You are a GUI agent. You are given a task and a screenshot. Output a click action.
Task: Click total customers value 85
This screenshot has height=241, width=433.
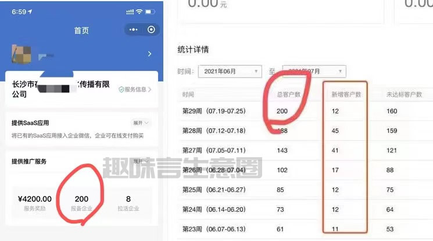coord(280,190)
